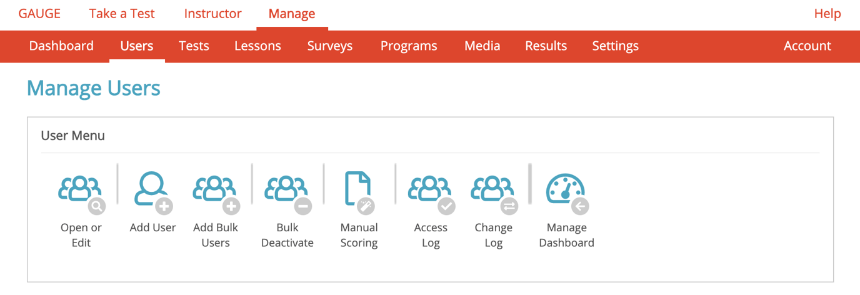Select the Add User icon

[153, 193]
